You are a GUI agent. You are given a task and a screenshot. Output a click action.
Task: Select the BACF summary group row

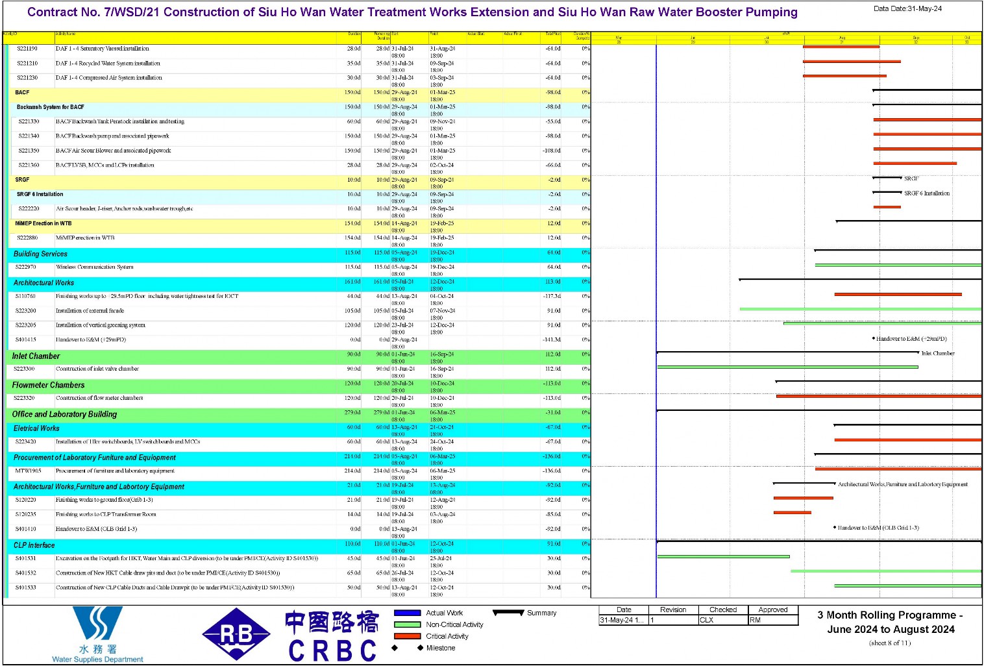(x=299, y=95)
